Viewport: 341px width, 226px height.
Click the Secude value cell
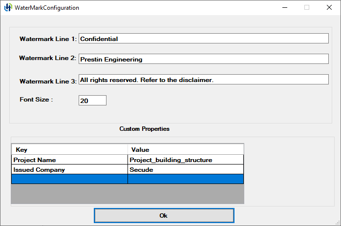click(185, 170)
